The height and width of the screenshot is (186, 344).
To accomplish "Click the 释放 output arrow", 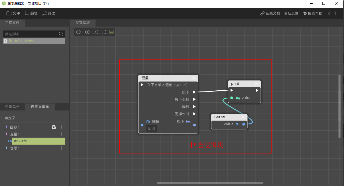I will (194, 107).
